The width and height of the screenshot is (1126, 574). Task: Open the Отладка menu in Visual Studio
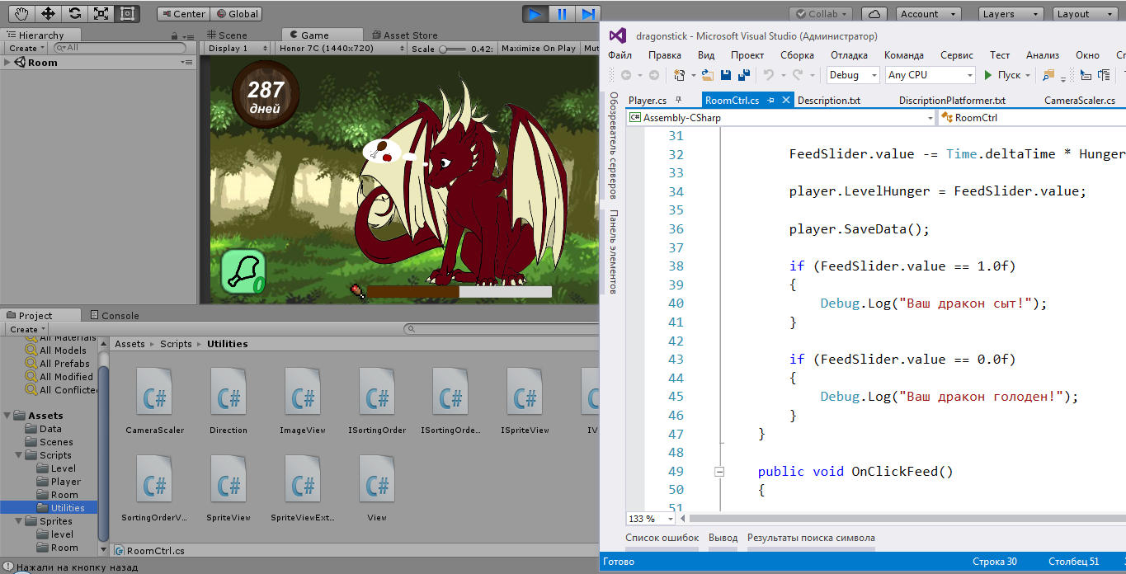click(x=849, y=55)
